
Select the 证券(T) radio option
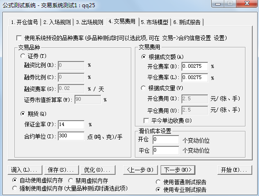pyautogui.click(x=23, y=56)
